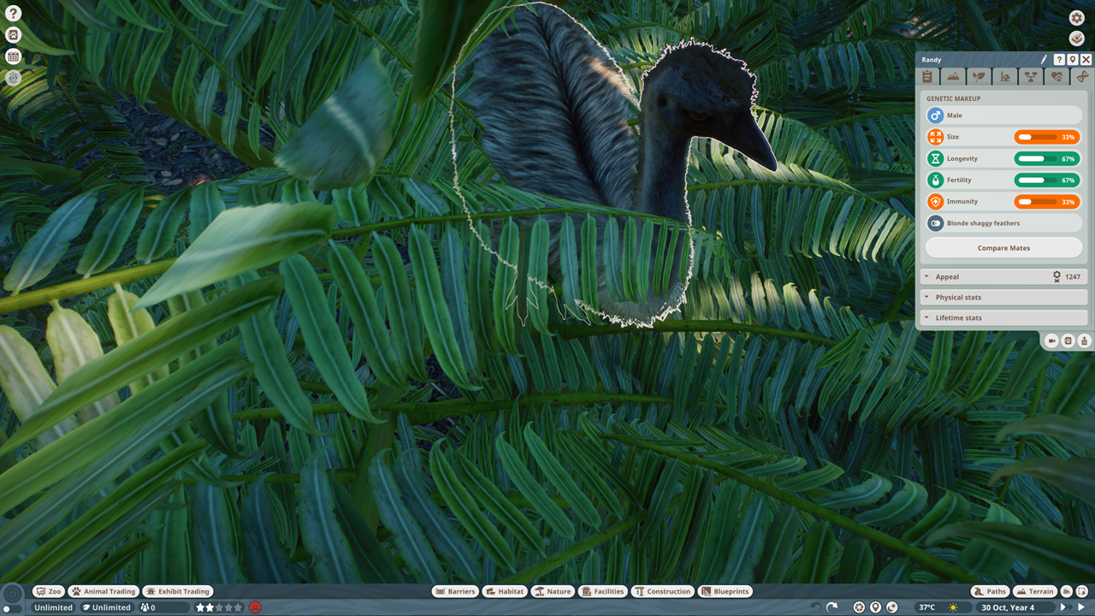
Task: Open the Construction build menu
Action: point(663,591)
